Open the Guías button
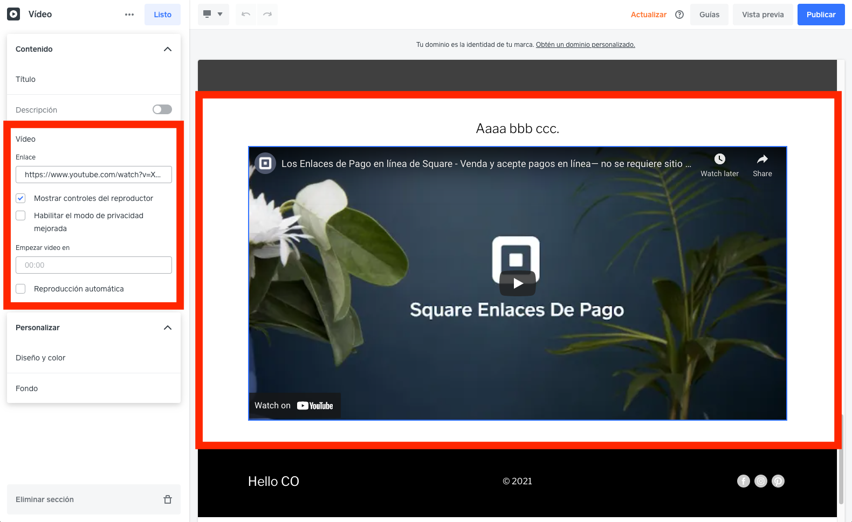This screenshot has width=852, height=522. pos(709,15)
